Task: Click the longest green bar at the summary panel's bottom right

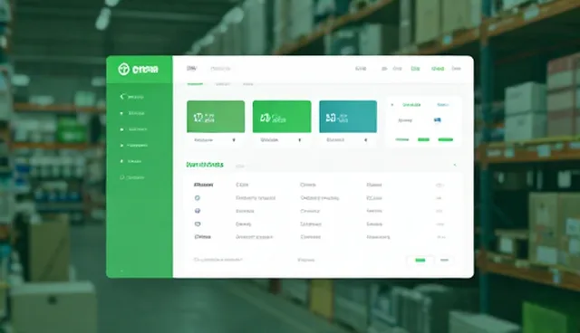Action: tap(445, 139)
